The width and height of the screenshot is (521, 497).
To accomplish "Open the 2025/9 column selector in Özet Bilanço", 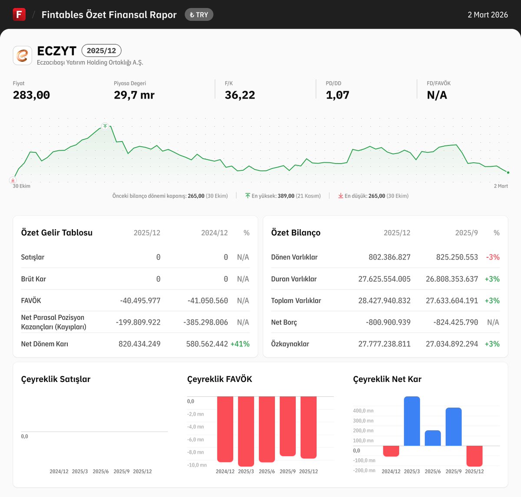I will point(466,233).
